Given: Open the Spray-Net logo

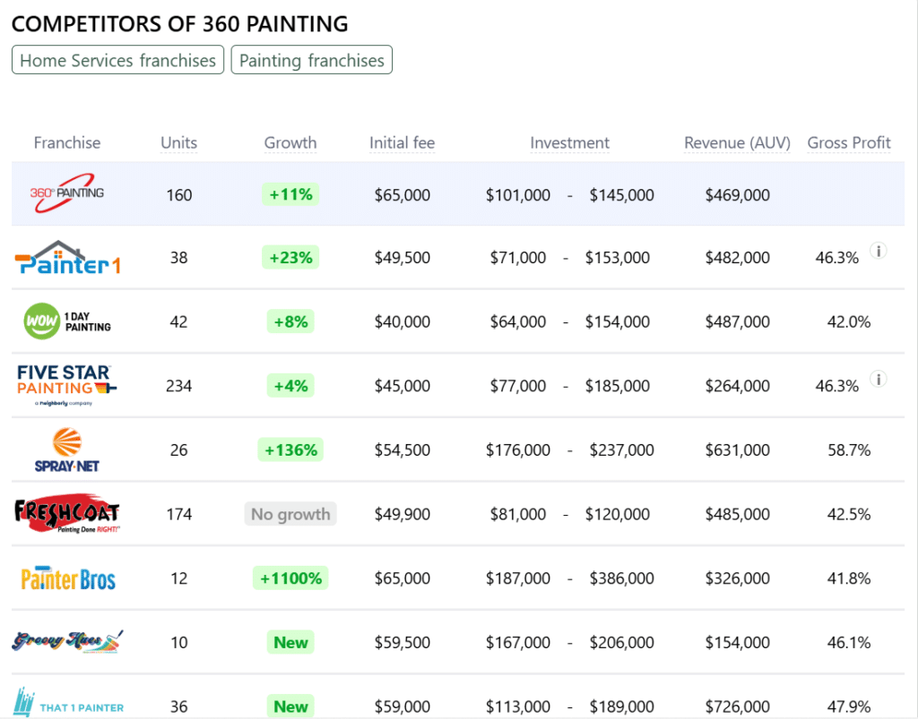Looking at the screenshot, I should coord(66,449).
